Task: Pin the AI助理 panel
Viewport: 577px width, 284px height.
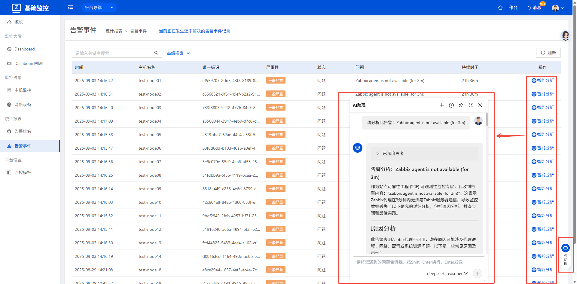Action: tap(461, 105)
